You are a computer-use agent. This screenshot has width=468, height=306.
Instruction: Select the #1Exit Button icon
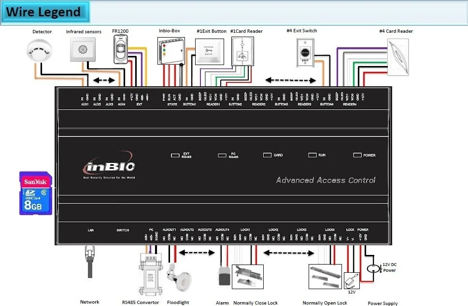pos(209,52)
